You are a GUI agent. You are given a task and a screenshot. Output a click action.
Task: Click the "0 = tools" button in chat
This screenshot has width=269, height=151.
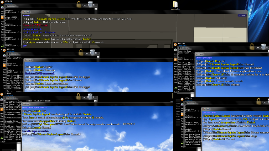pos(242,15)
